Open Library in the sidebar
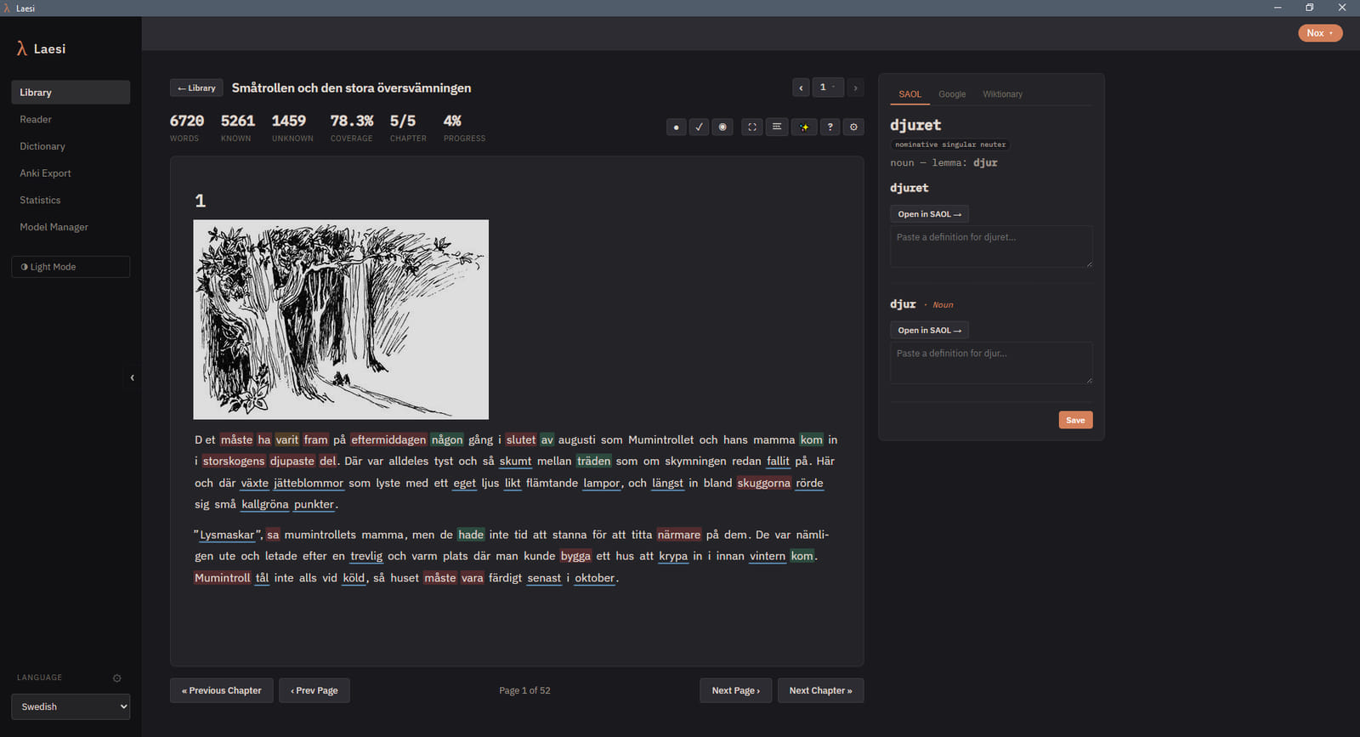The width and height of the screenshot is (1360, 737). click(71, 93)
